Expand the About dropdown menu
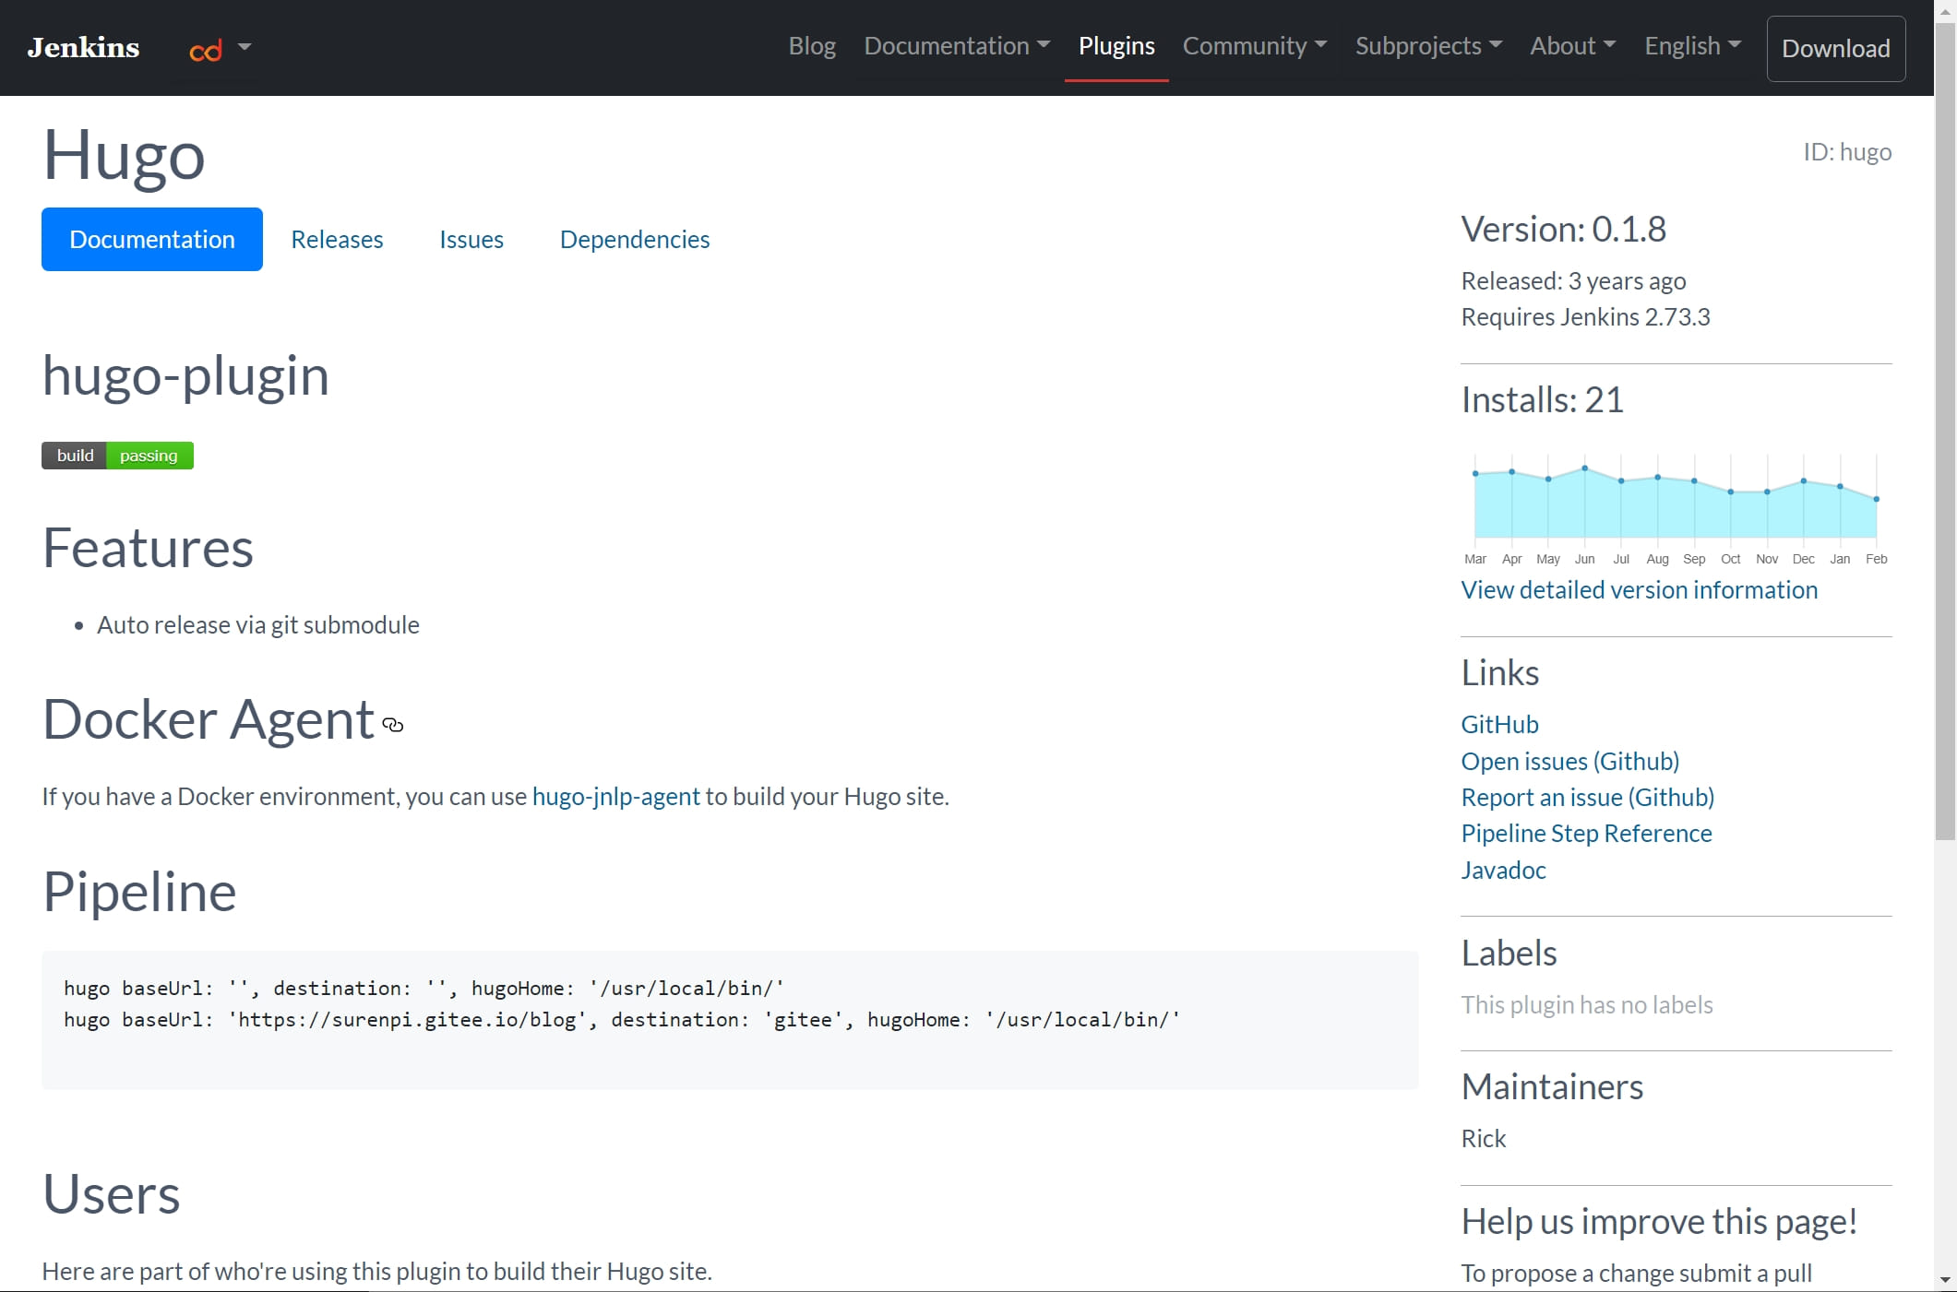Viewport: 1957px width, 1292px height. pos(1573,46)
